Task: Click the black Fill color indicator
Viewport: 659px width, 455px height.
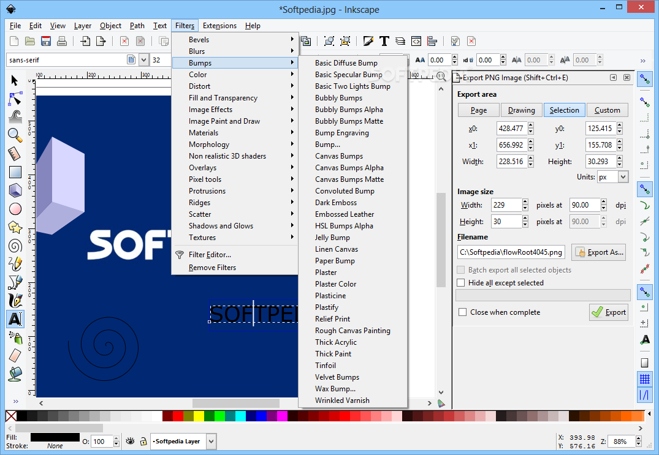Action: [55, 437]
